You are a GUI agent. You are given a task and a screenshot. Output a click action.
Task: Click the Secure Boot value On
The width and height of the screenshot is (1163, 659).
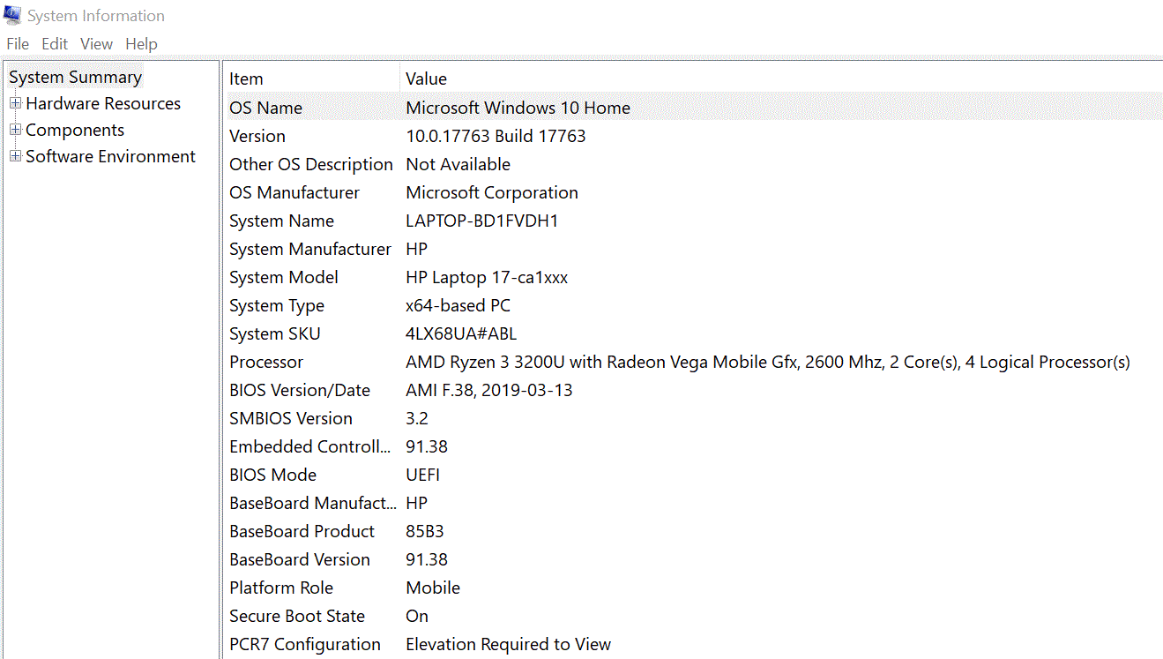(417, 616)
